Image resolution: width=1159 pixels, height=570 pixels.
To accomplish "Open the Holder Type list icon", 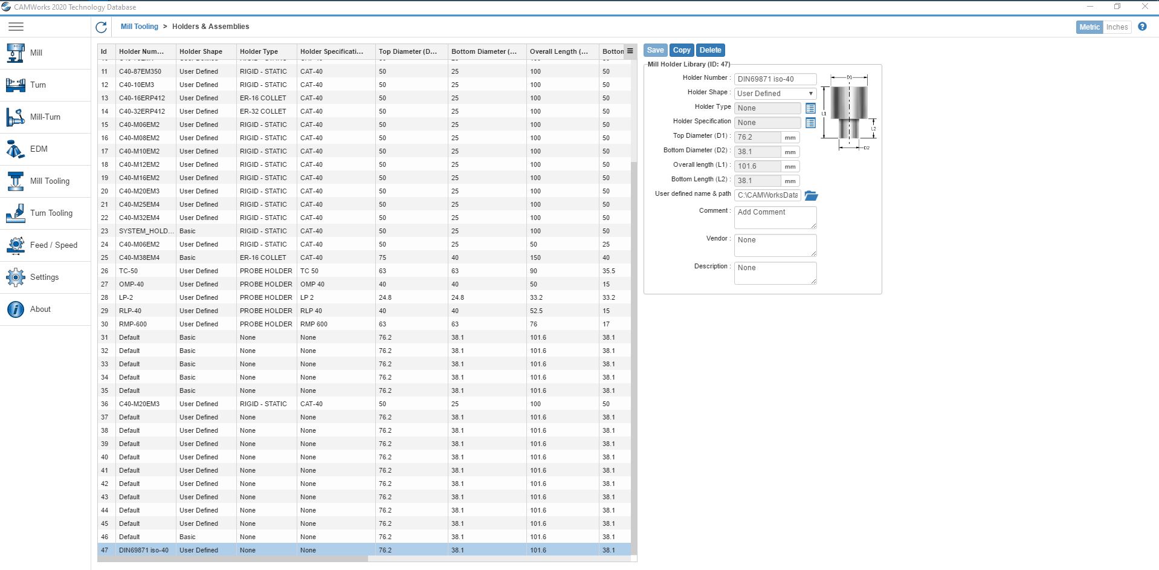I will click(810, 108).
